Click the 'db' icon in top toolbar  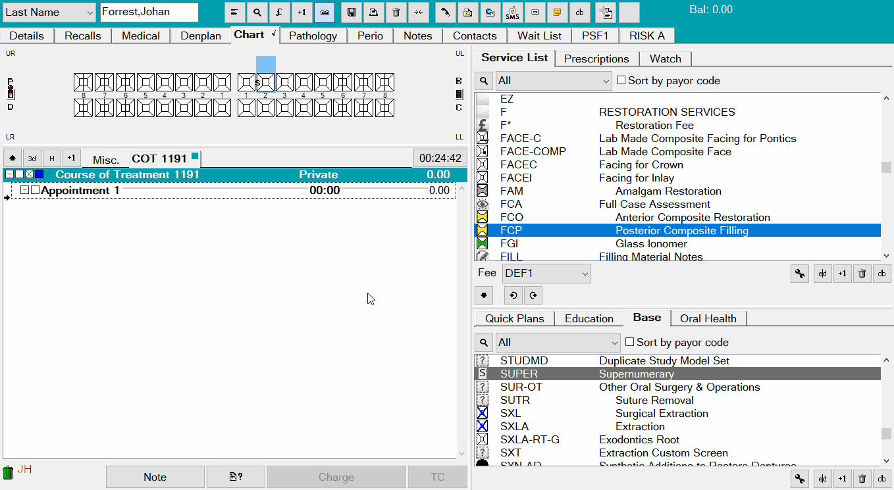(579, 12)
